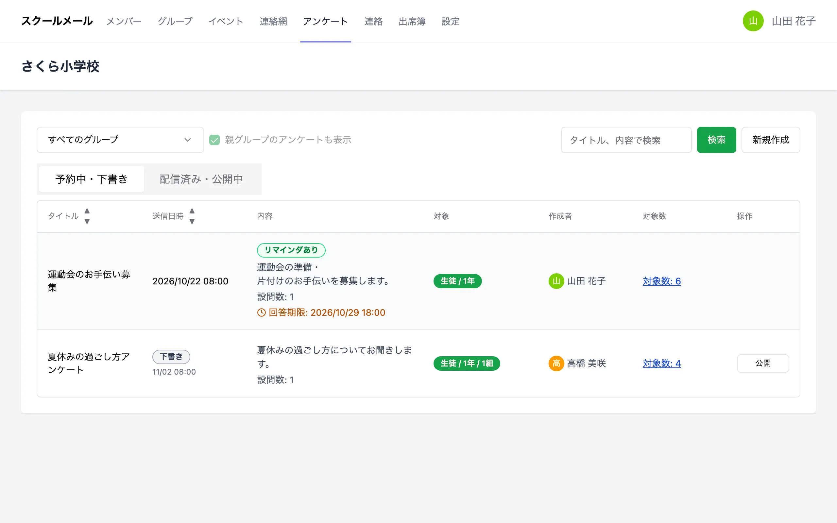Click the 下書き status badge

pos(171,357)
